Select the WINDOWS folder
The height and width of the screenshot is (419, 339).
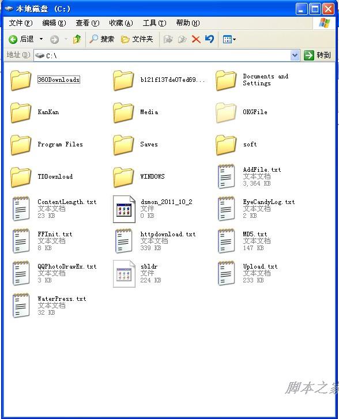(x=138, y=177)
